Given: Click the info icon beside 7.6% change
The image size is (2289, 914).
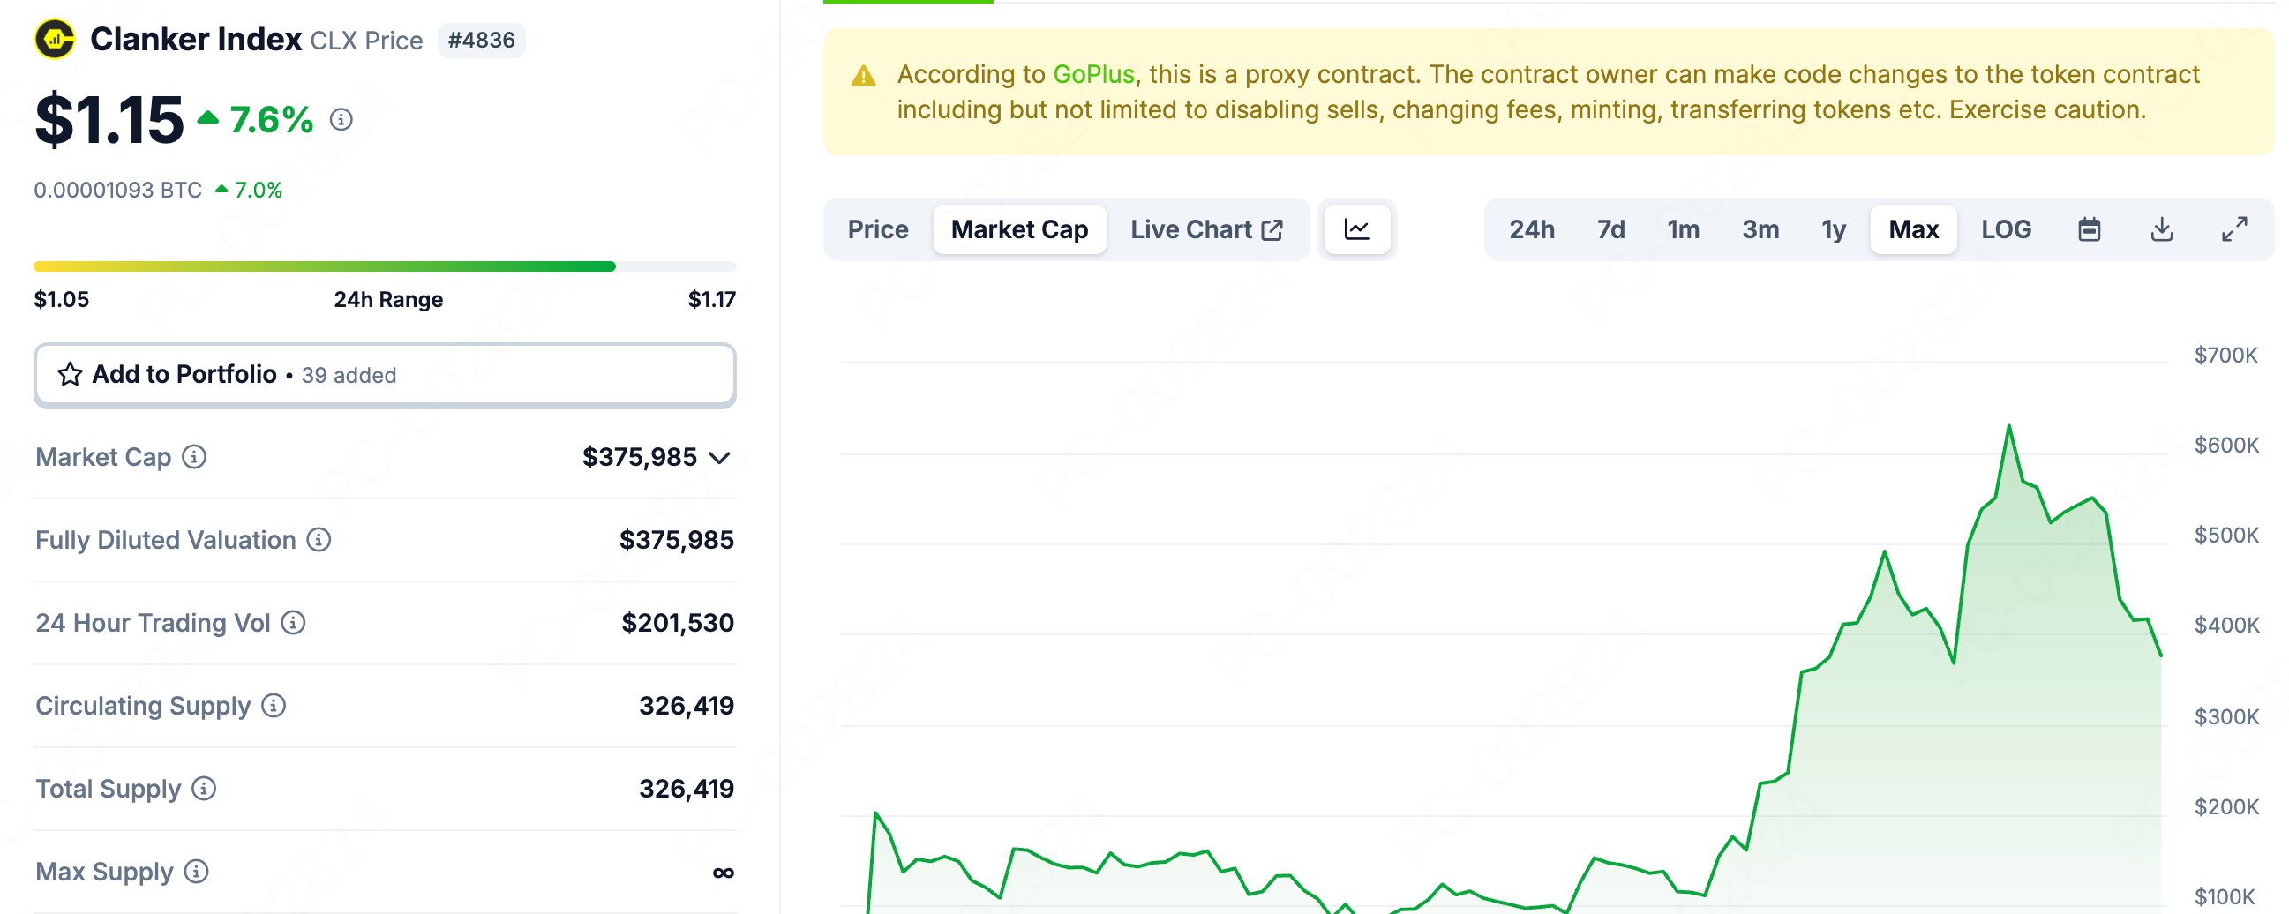Looking at the screenshot, I should pos(341,119).
